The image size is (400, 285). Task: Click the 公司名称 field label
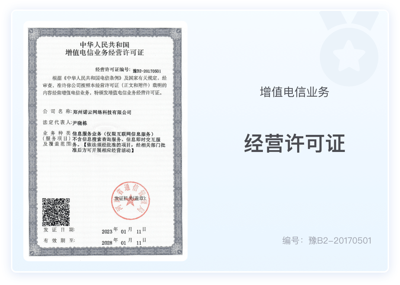pyautogui.click(x=57, y=111)
